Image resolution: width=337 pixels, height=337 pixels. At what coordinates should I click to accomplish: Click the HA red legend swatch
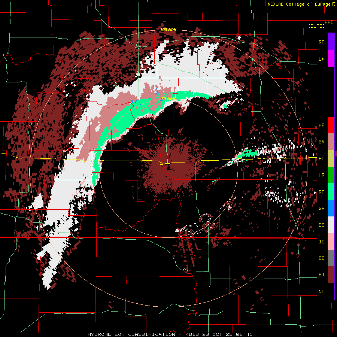[x=331, y=125]
